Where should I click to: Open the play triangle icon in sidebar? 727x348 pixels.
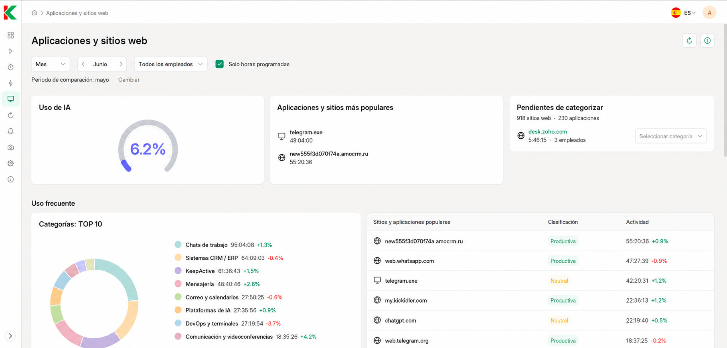point(11,51)
